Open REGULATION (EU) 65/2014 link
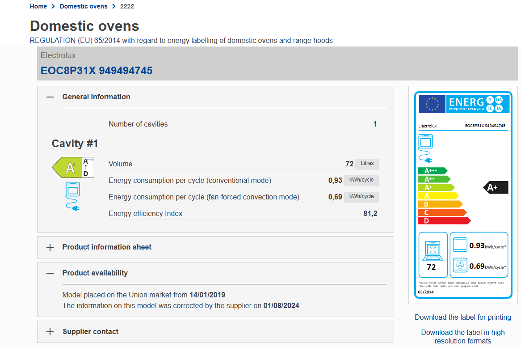Viewport: 521px width, 347px height. [75, 40]
